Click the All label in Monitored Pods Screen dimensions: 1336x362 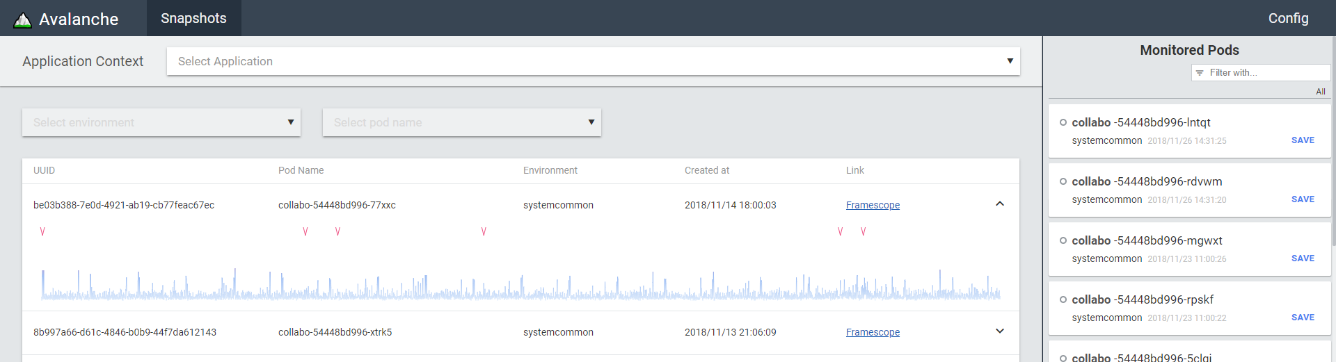pos(1321,92)
